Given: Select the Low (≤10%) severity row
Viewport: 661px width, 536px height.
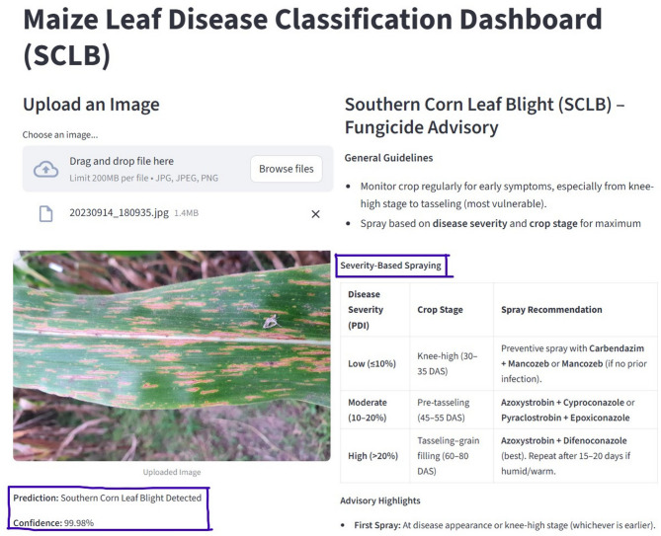Looking at the screenshot, I should tap(499, 363).
